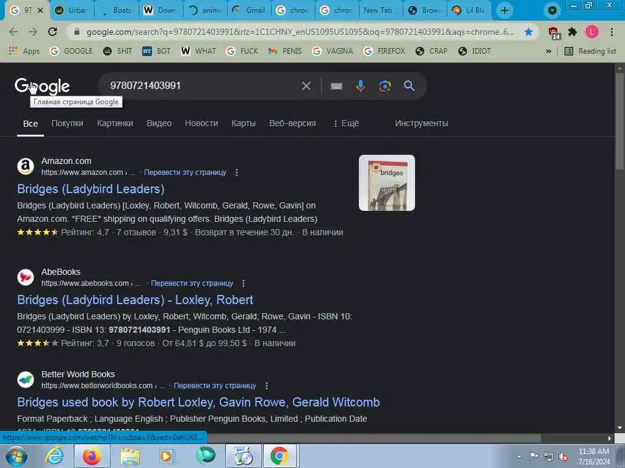Open the ad blocker extension with badge 14
Image resolution: width=625 pixels, height=468 pixels.
point(554,33)
